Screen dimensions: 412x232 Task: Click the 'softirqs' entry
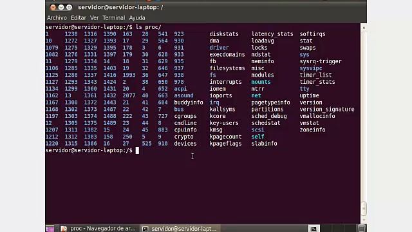(x=312, y=34)
